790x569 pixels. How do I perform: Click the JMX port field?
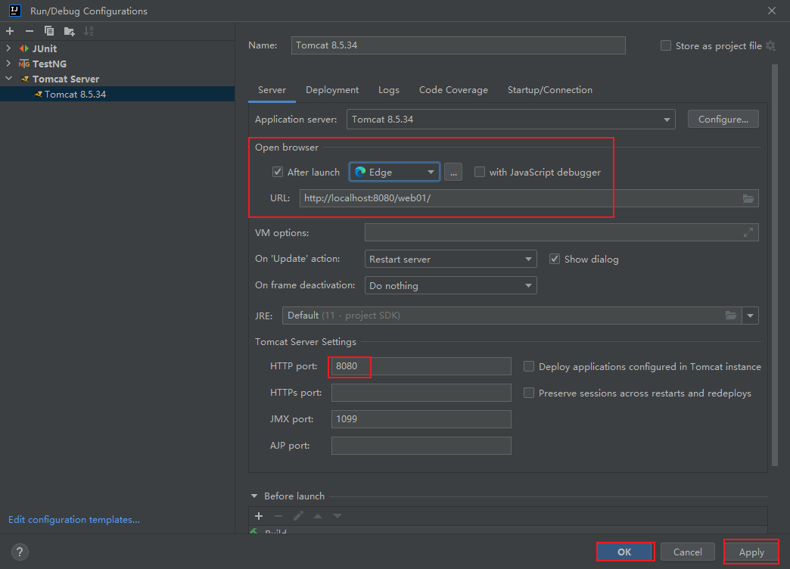pyautogui.click(x=421, y=419)
